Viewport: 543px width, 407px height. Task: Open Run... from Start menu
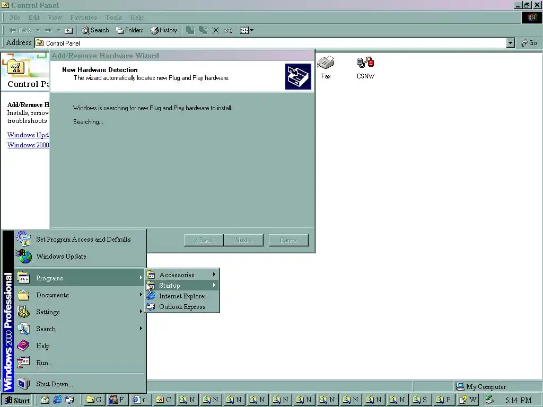80,362
